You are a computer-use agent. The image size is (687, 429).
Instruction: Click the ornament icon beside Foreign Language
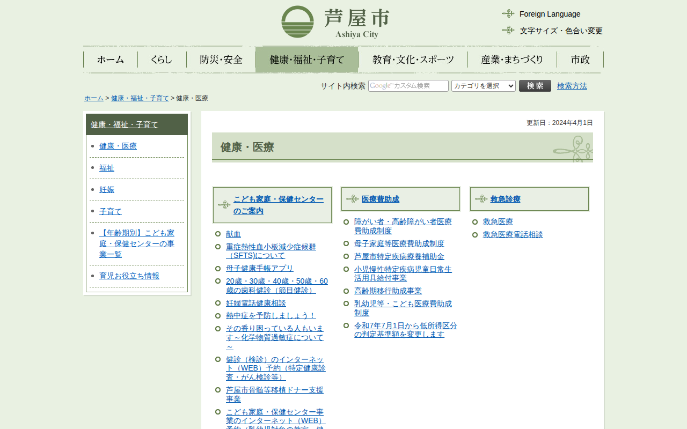click(x=508, y=14)
